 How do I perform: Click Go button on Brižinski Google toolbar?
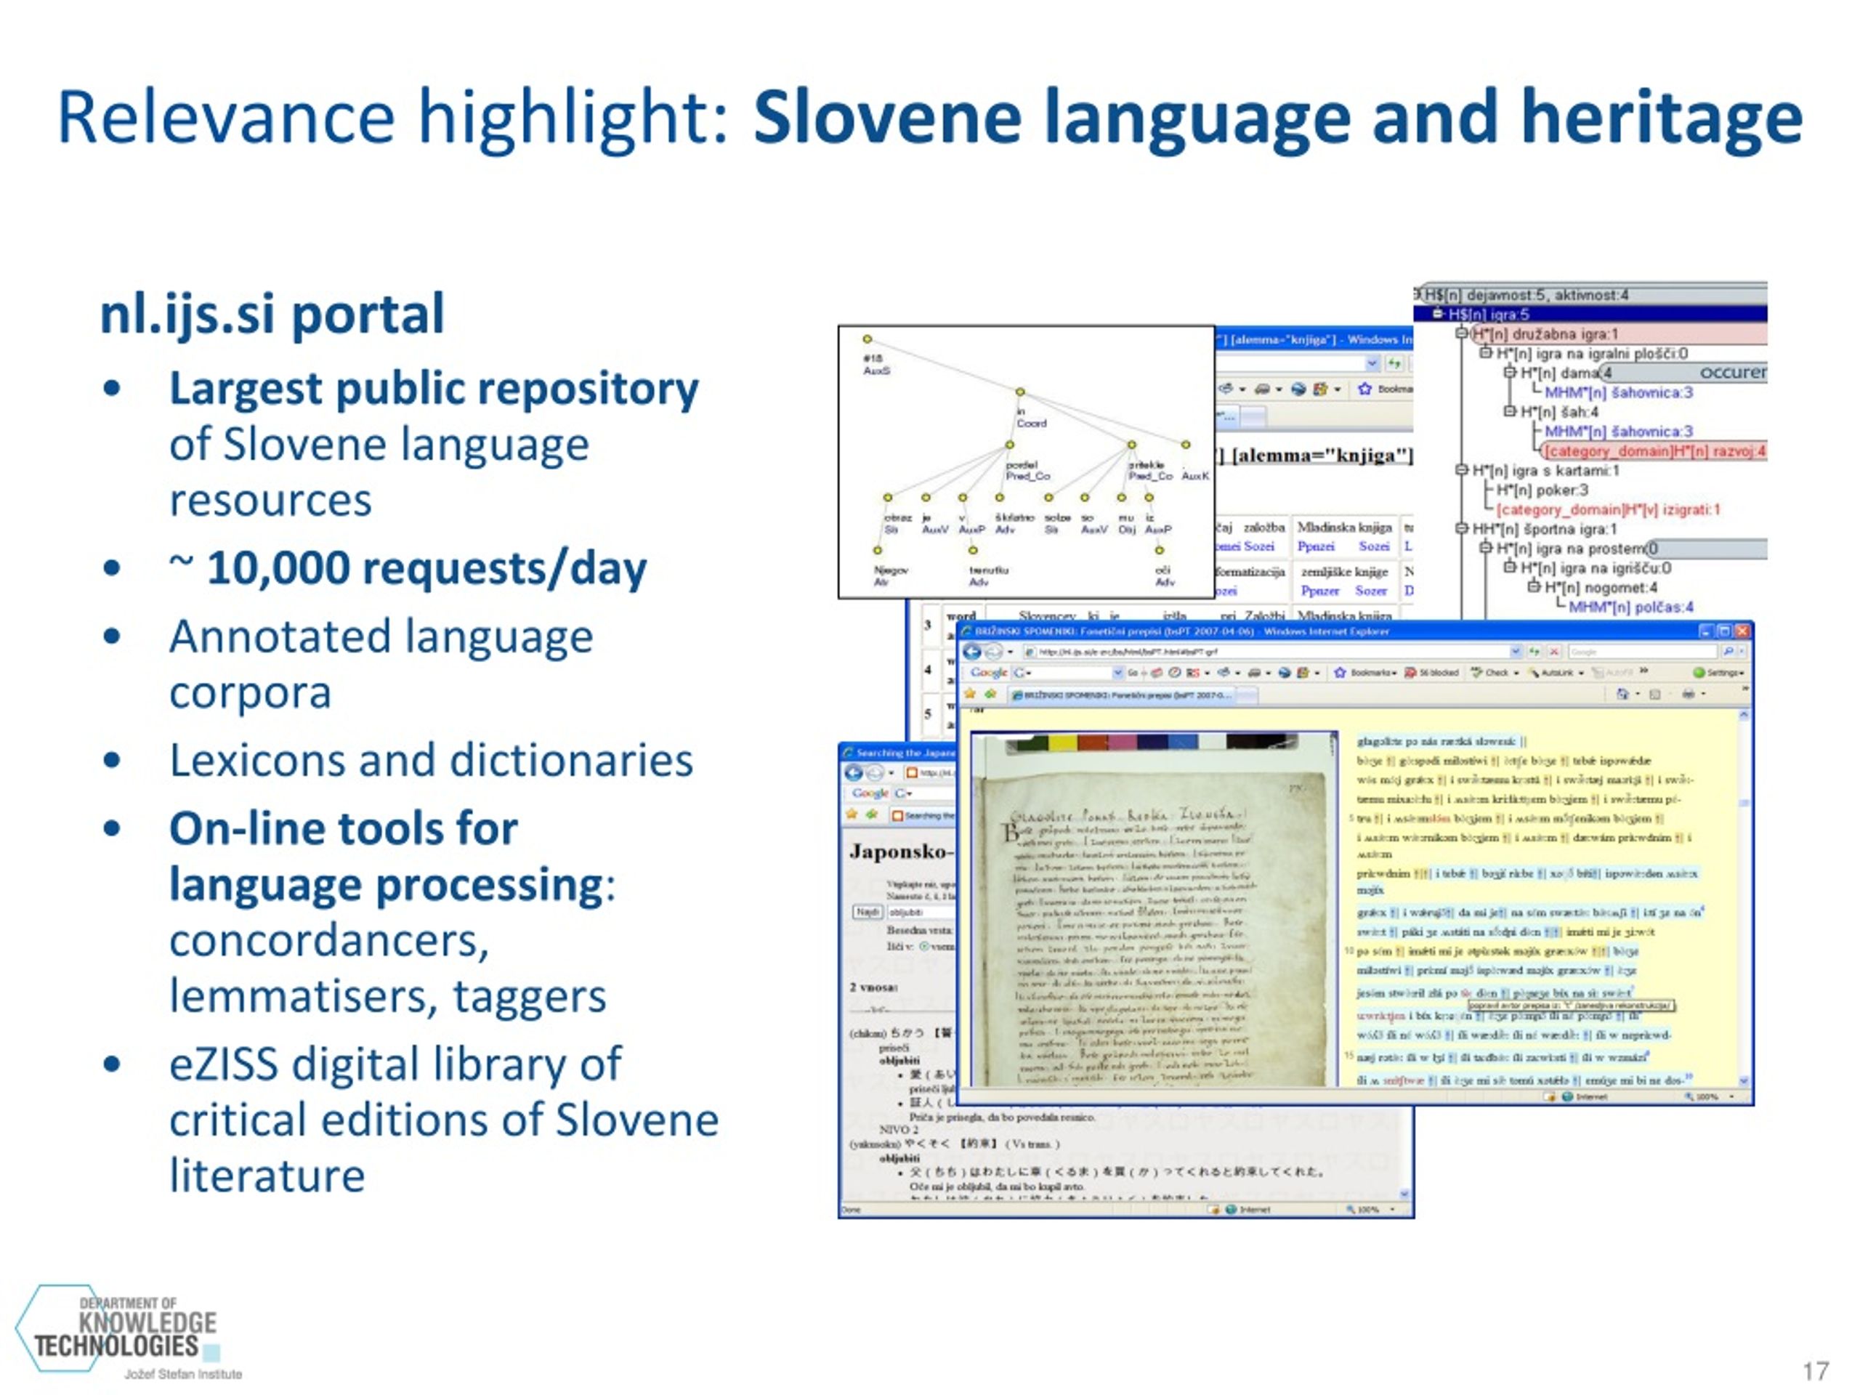coord(1133,673)
